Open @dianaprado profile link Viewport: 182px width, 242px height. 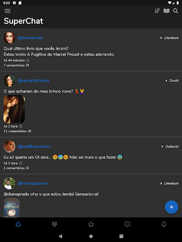click(30, 38)
